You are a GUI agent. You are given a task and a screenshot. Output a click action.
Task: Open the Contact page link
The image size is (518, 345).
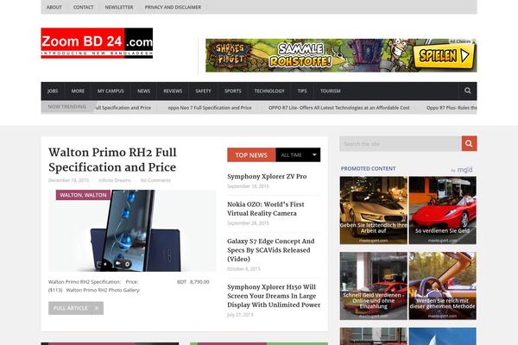pyautogui.click(x=83, y=7)
